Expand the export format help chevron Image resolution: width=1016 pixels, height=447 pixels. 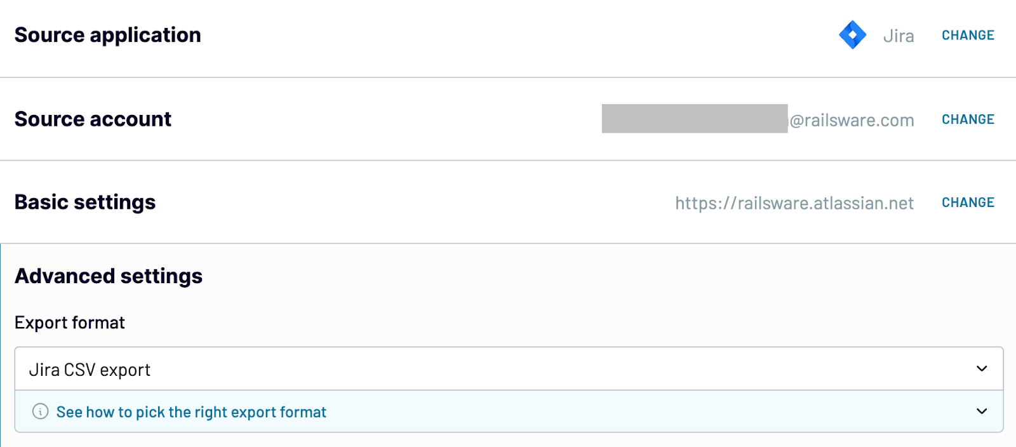[982, 411]
